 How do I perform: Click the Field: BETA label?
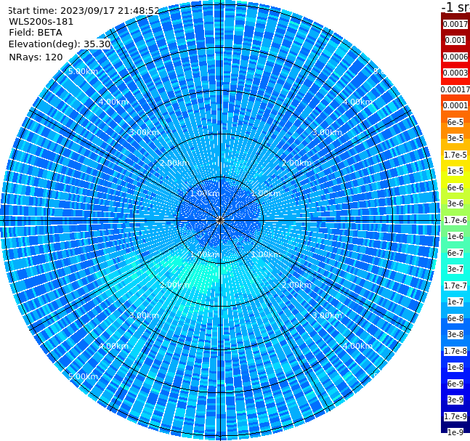click(36, 33)
